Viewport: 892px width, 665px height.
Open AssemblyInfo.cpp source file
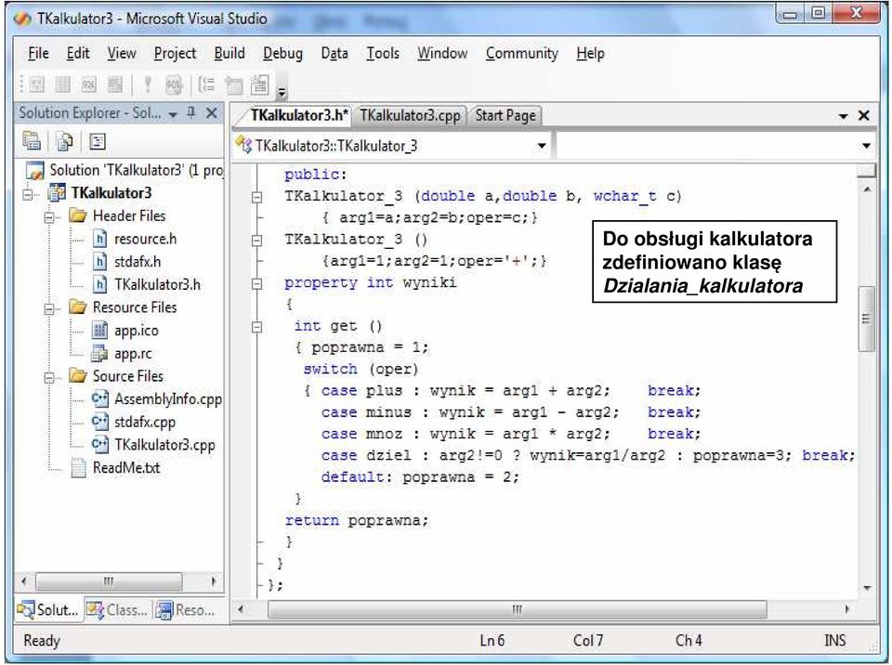pos(168,399)
